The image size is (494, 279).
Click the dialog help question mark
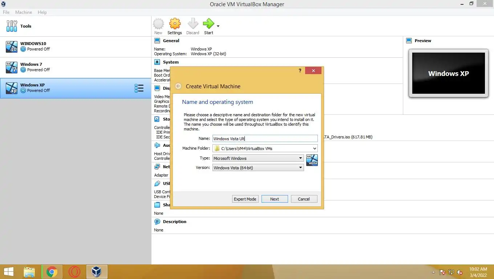point(300,70)
